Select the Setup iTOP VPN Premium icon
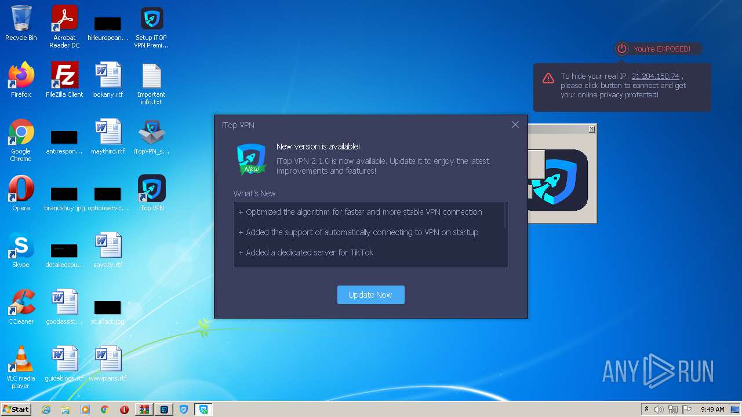Screen dimensions: 742x417 coord(151,27)
